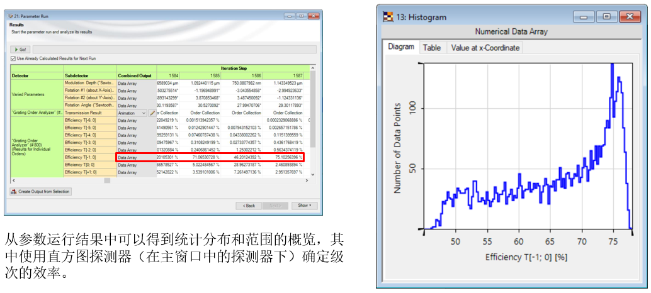Click the horizontal scrollbar thumb in results table
The height and width of the screenshot is (293, 651).
107,180
